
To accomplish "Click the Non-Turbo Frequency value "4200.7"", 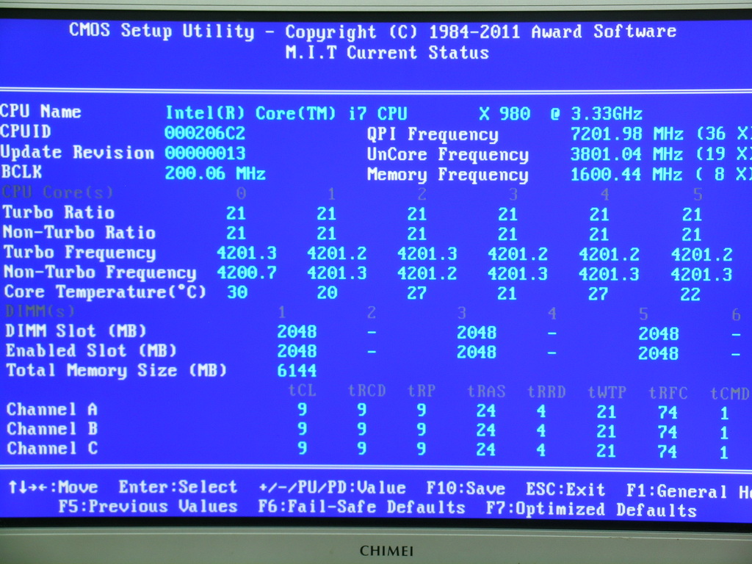I will [x=247, y=273].
